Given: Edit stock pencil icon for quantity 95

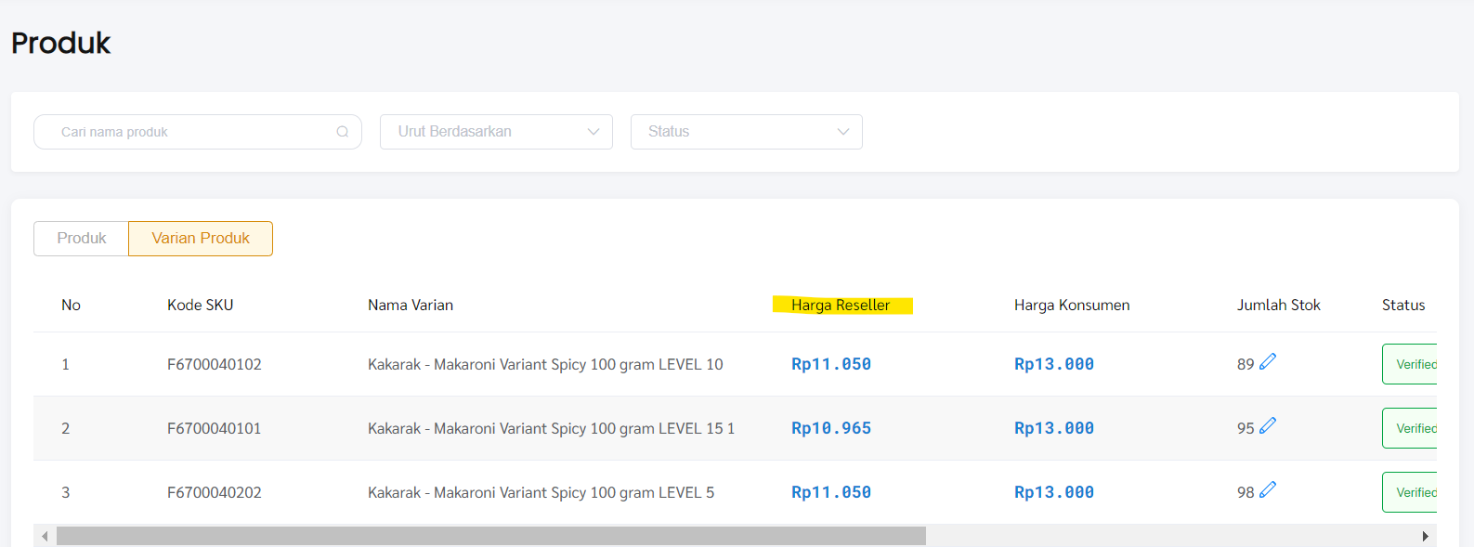Looking at the screenshot, I should pos(1268,425).
